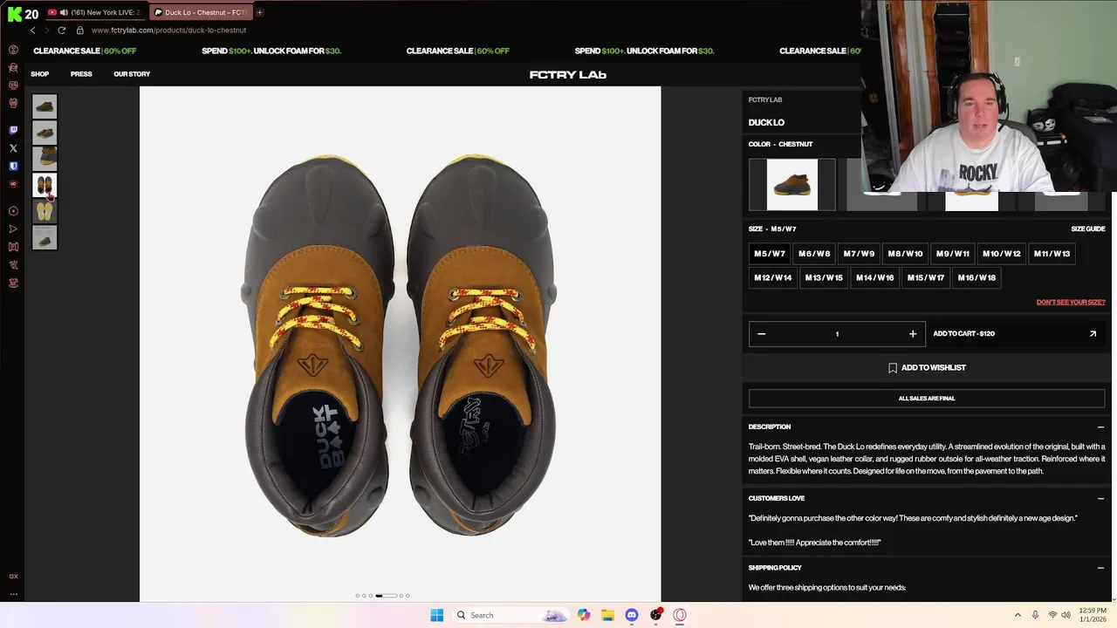Select size M12 / W14

click(773, 277)
